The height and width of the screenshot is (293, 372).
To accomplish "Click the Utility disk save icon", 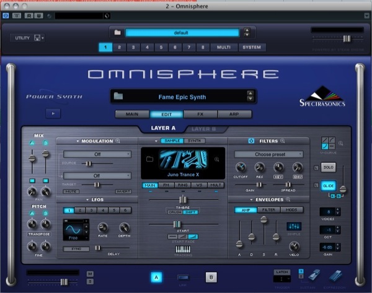I will (37, 38).
